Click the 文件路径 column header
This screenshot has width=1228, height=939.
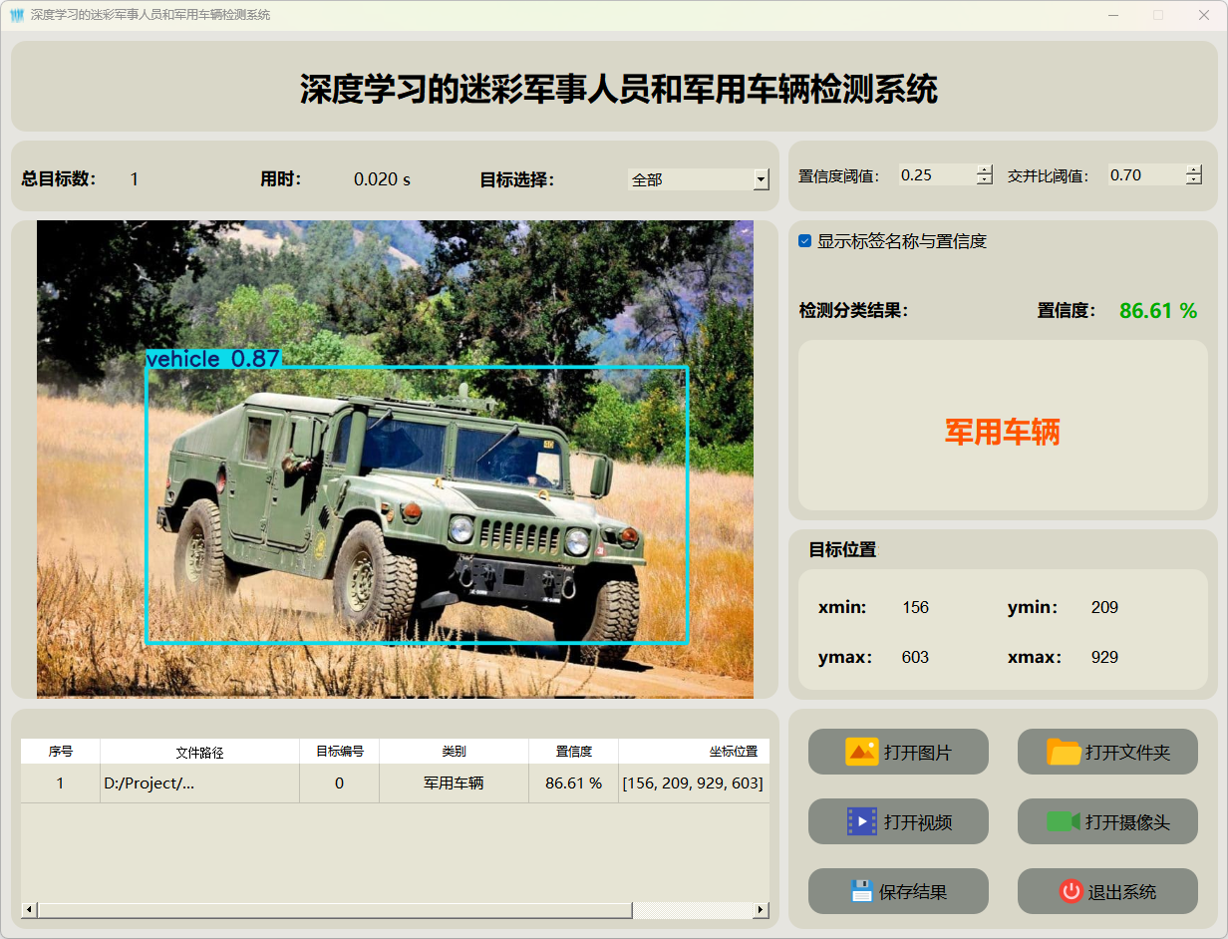[199, 752]
